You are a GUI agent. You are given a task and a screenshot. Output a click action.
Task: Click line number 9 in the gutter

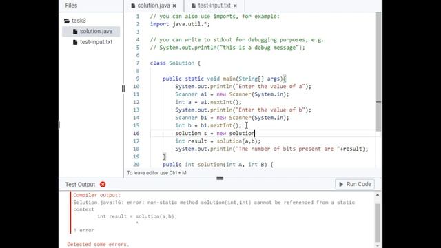point(138,79)
